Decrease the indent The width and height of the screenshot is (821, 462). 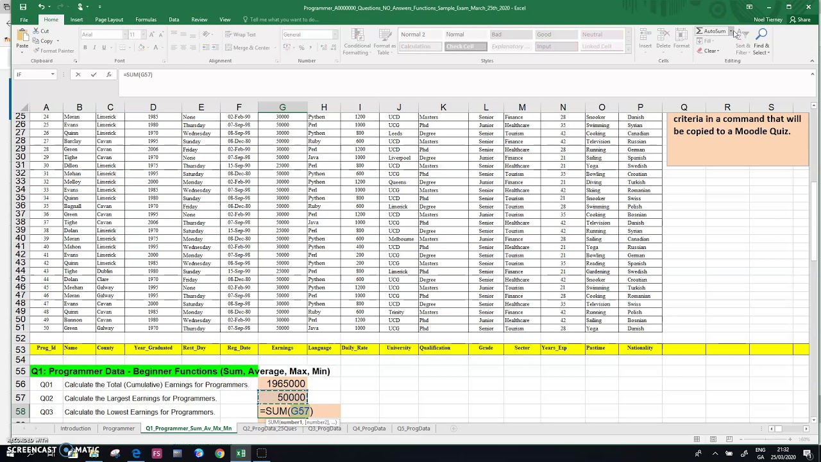pyautogui.click(x=205, y=47)
